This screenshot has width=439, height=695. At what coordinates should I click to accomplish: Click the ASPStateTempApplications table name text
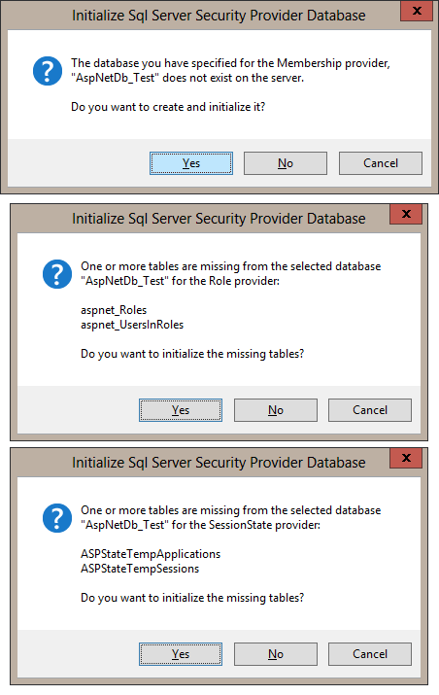[151, 554]
